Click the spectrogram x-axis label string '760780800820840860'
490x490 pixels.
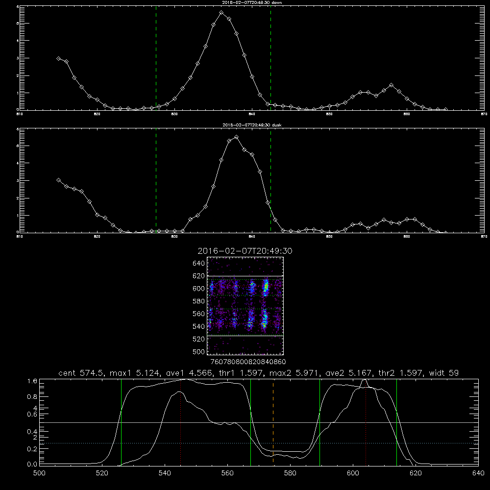pos(248,362)
